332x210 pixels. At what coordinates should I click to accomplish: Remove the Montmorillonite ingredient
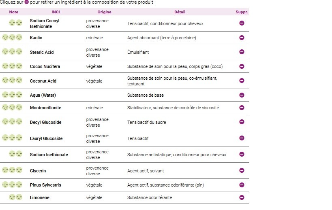click(x=242, y=108)
